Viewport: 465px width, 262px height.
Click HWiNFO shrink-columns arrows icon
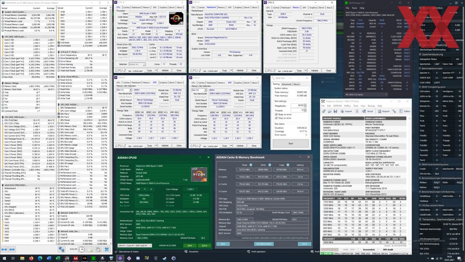point(12,249)
